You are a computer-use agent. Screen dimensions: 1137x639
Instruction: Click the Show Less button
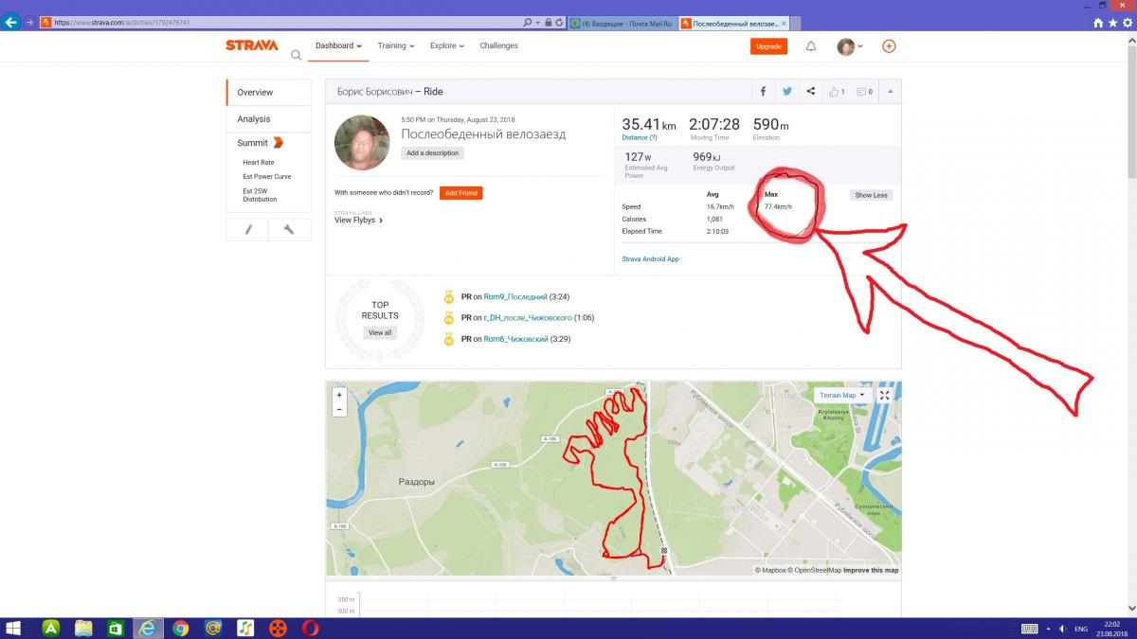click(871, 195)
